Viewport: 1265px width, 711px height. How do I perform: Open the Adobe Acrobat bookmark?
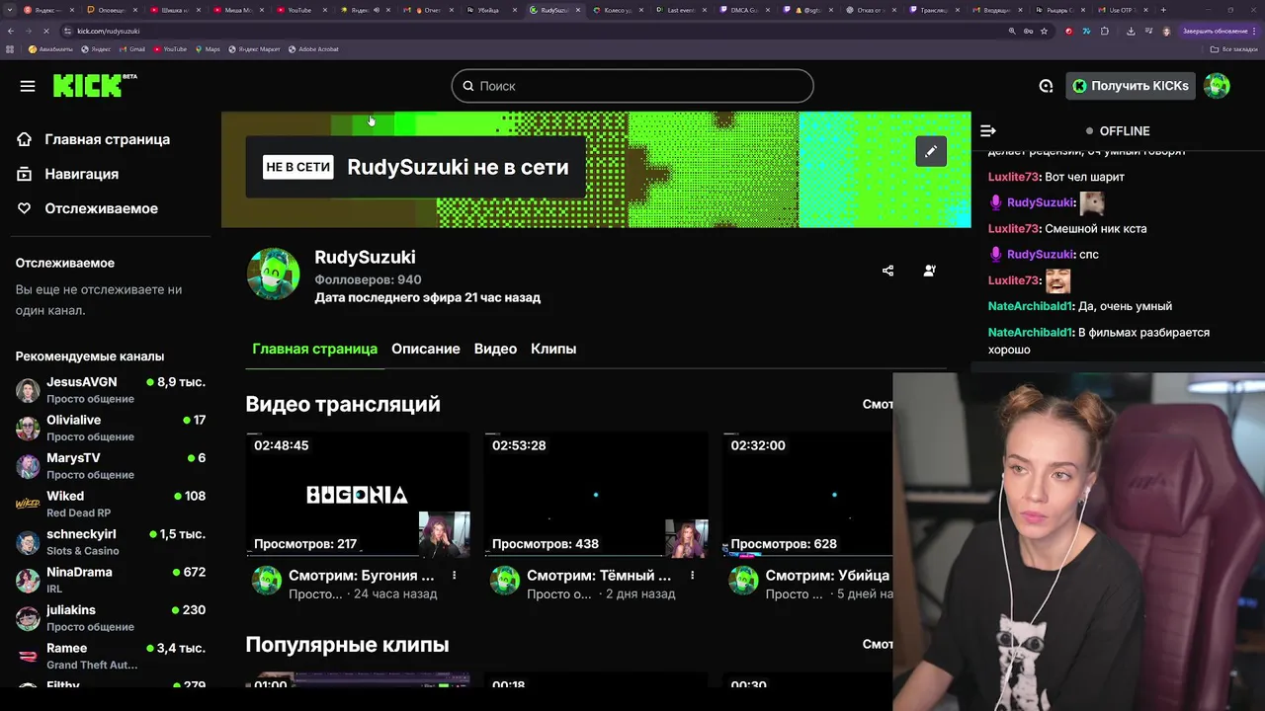coord(313,48)
